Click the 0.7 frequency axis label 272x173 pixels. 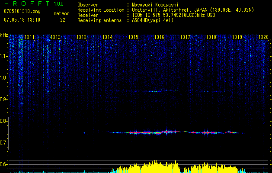4,143
